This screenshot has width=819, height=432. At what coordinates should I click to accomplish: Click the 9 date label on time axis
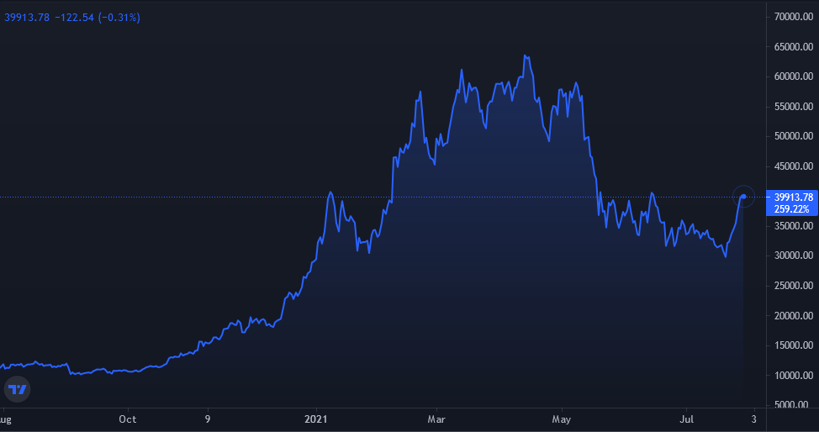tap(208, 419)
